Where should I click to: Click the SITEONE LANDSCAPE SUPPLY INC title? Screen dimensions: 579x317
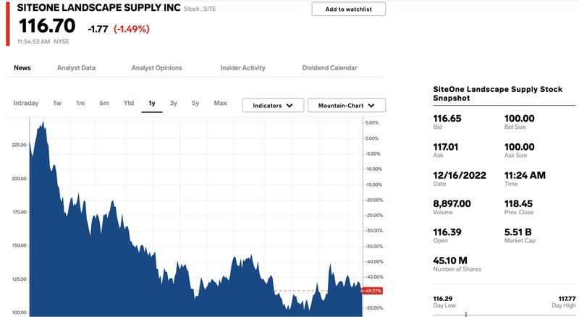pyautogui.click(x=98, y=8)
